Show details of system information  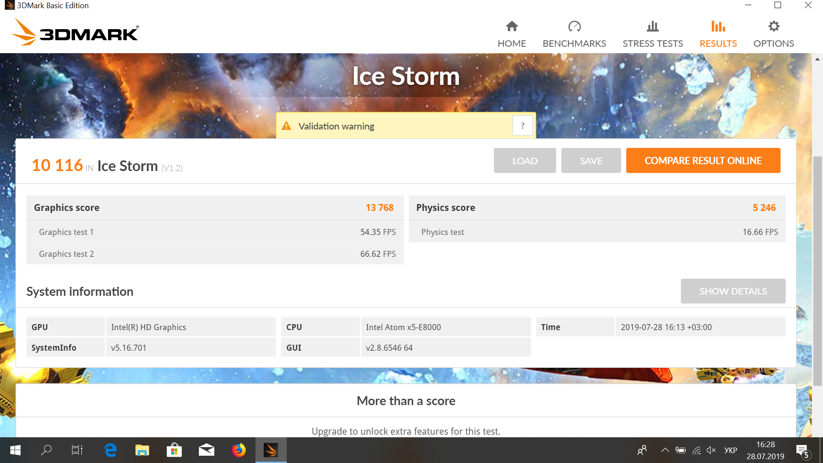733,291
